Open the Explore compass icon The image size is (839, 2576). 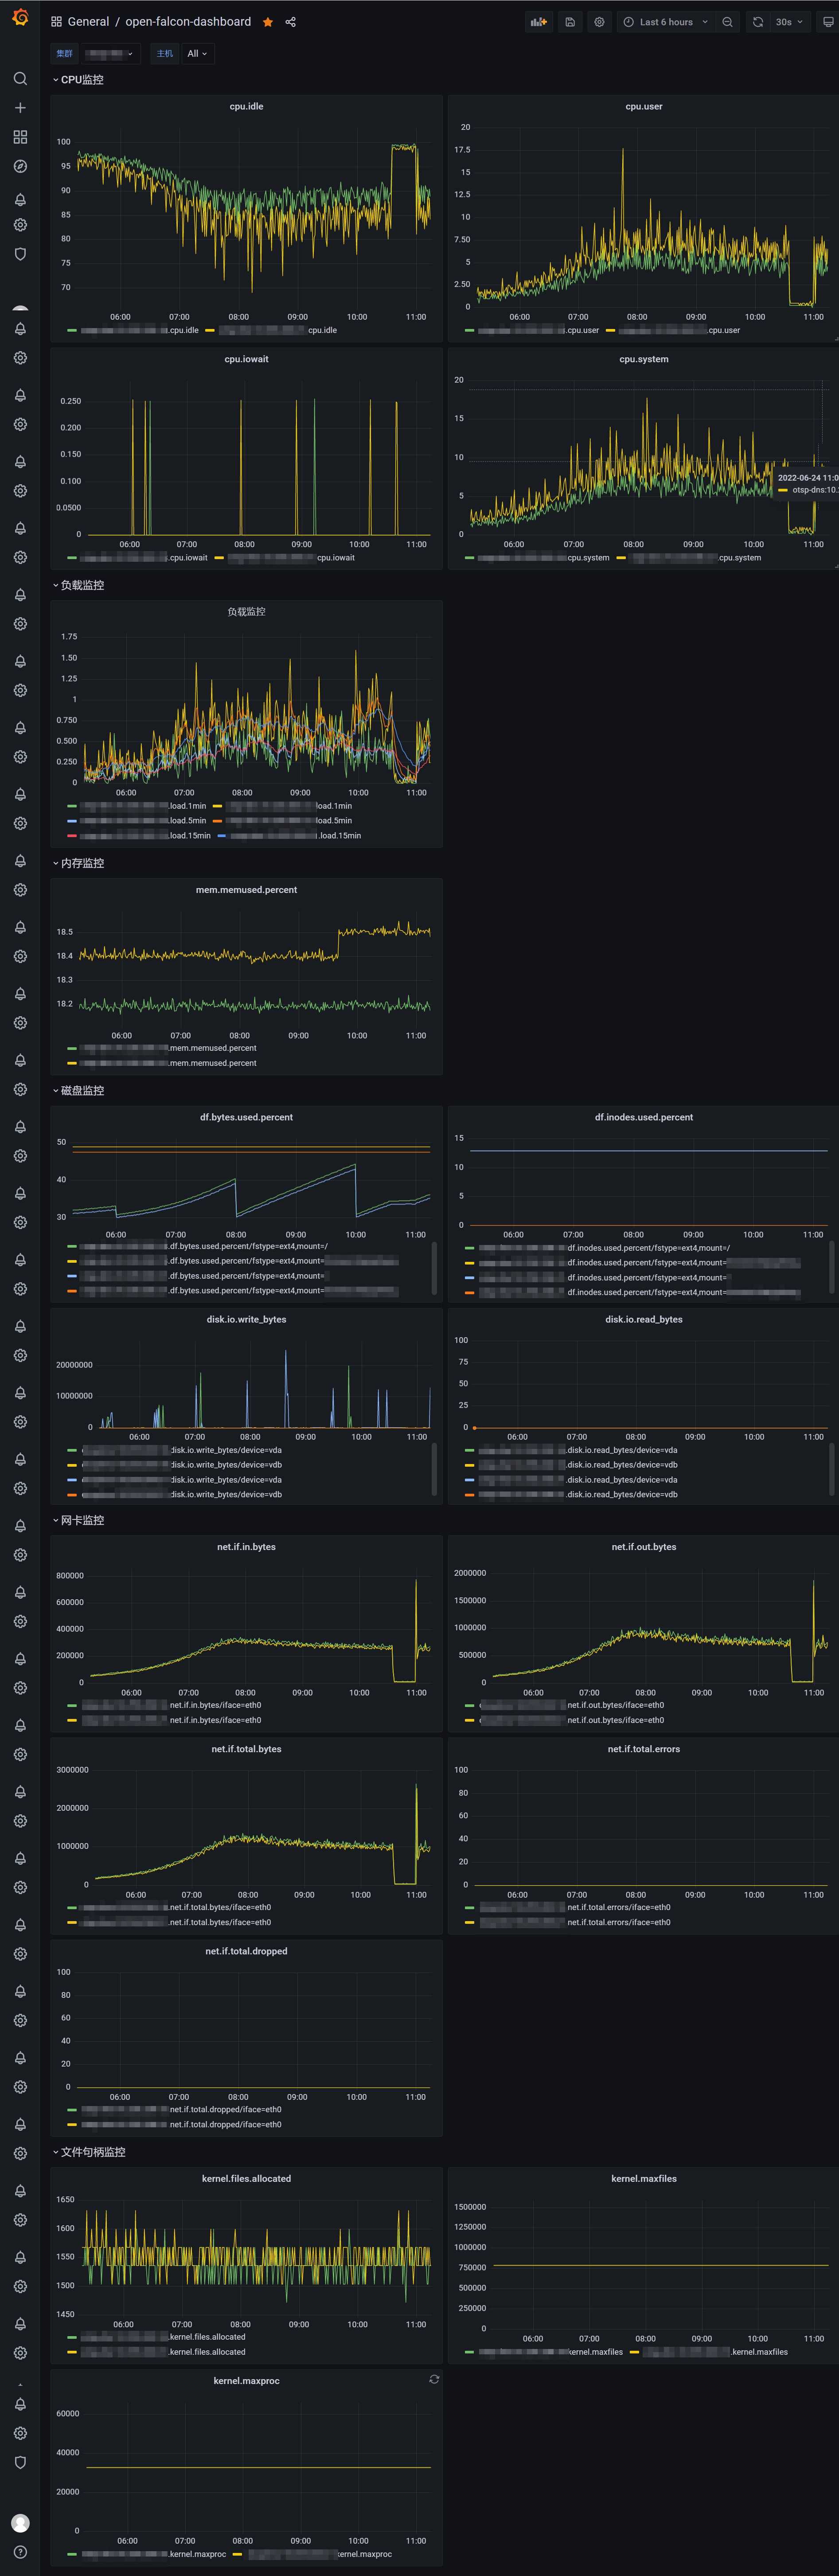[x=20, y=166]
